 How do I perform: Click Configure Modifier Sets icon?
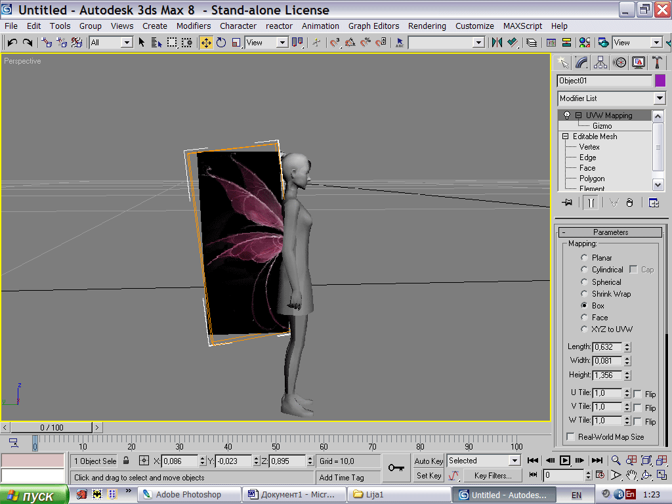coord(654,202)
